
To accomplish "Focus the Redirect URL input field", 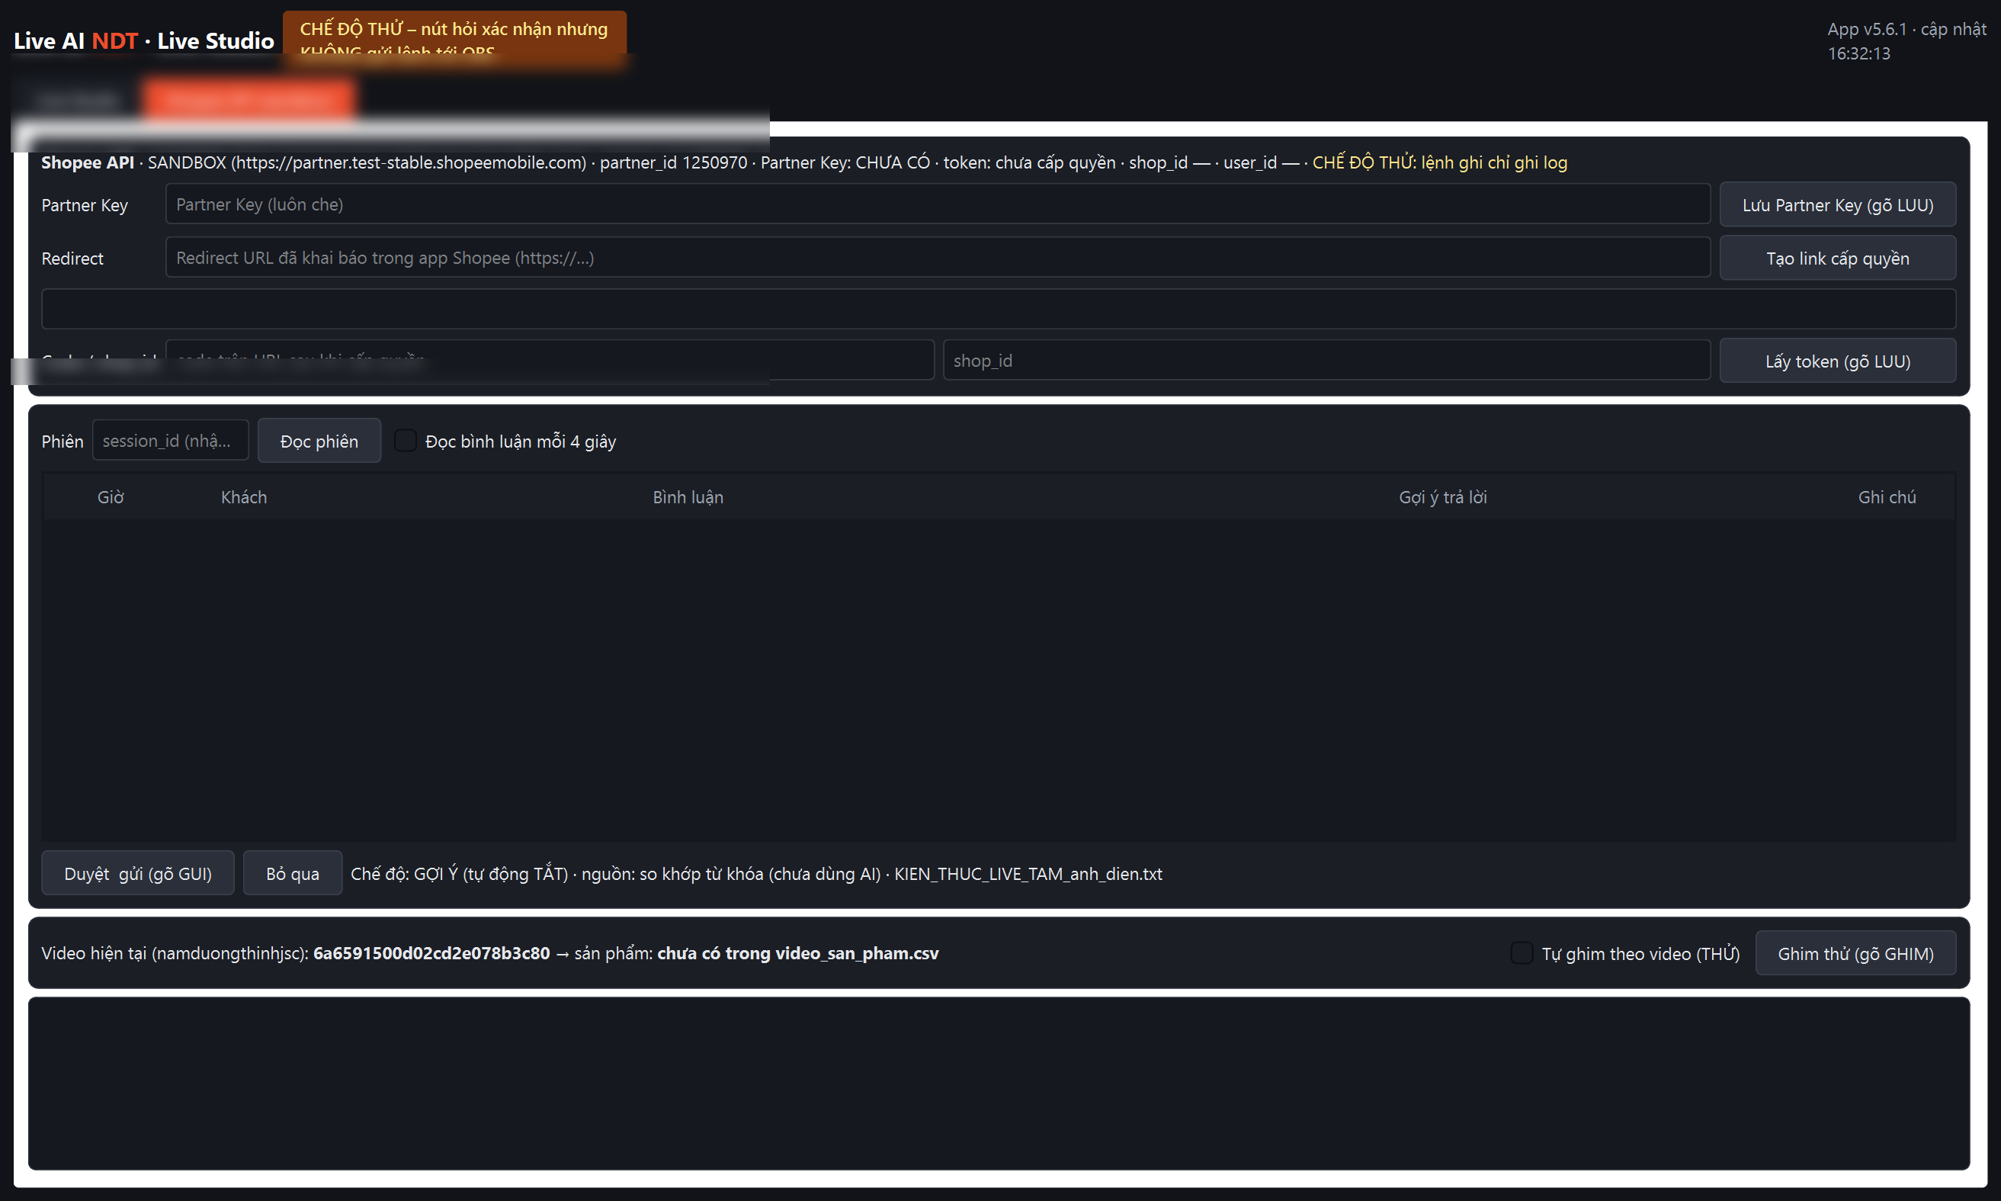I will pos(938,259).
